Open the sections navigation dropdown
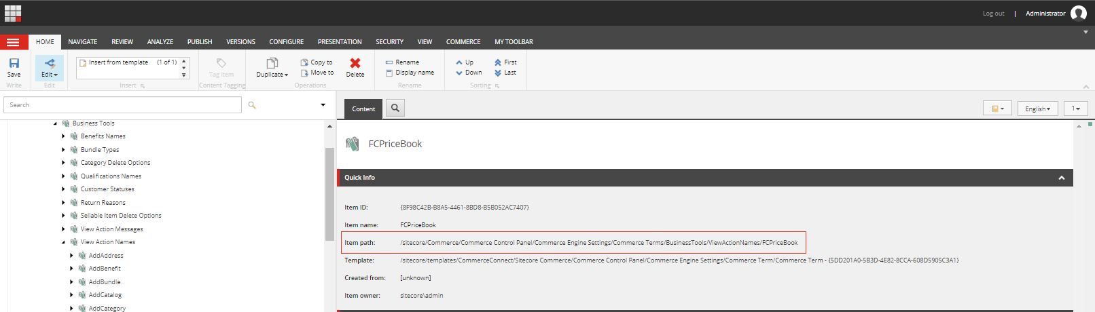1095x312 pixels. coord(997,109)
